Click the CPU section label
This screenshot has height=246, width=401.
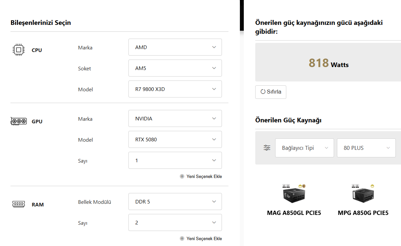coord(37,50)
